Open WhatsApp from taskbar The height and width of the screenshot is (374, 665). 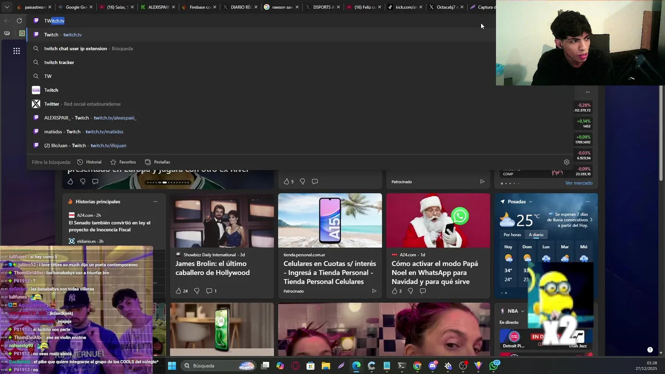coord(494,366)
